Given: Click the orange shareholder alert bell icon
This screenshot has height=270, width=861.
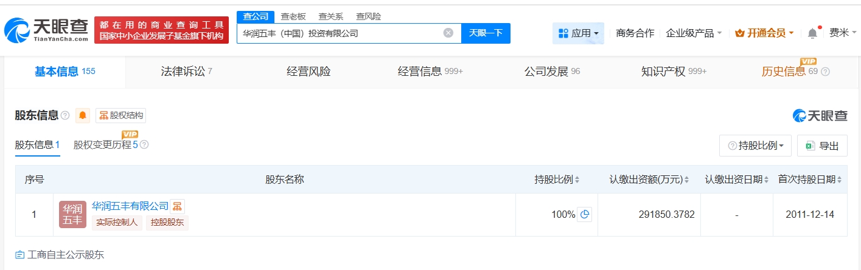Looking at the screenshot, I should (83, 115).
